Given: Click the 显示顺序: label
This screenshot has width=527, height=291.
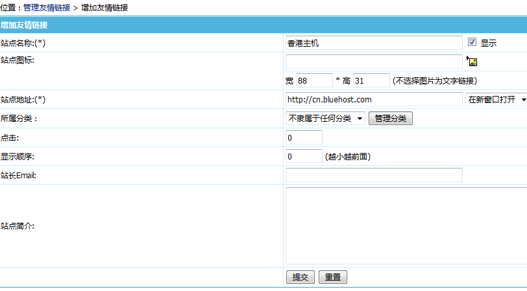Looking at the screenshot, I should [18, 156].
